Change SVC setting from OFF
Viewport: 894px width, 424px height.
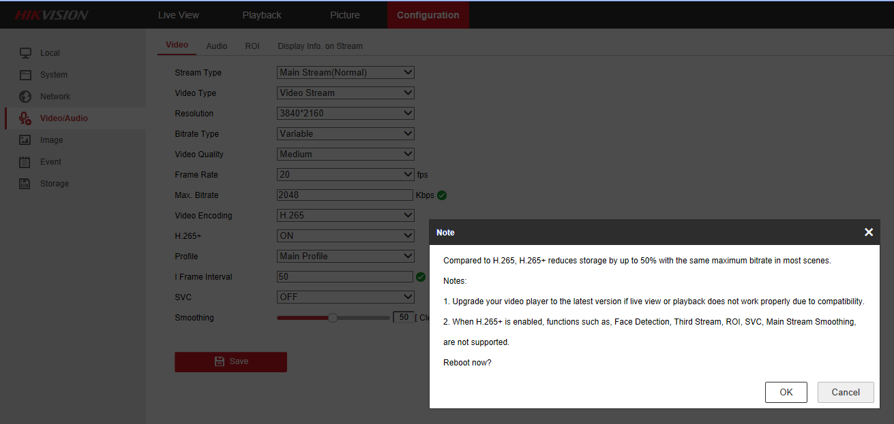345,297
